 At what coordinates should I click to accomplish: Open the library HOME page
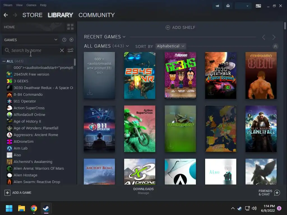9,27
